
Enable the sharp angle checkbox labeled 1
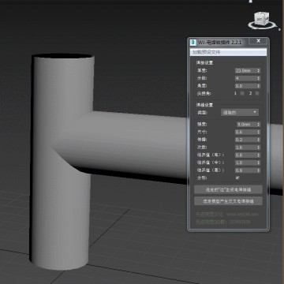tap(242, 93)
